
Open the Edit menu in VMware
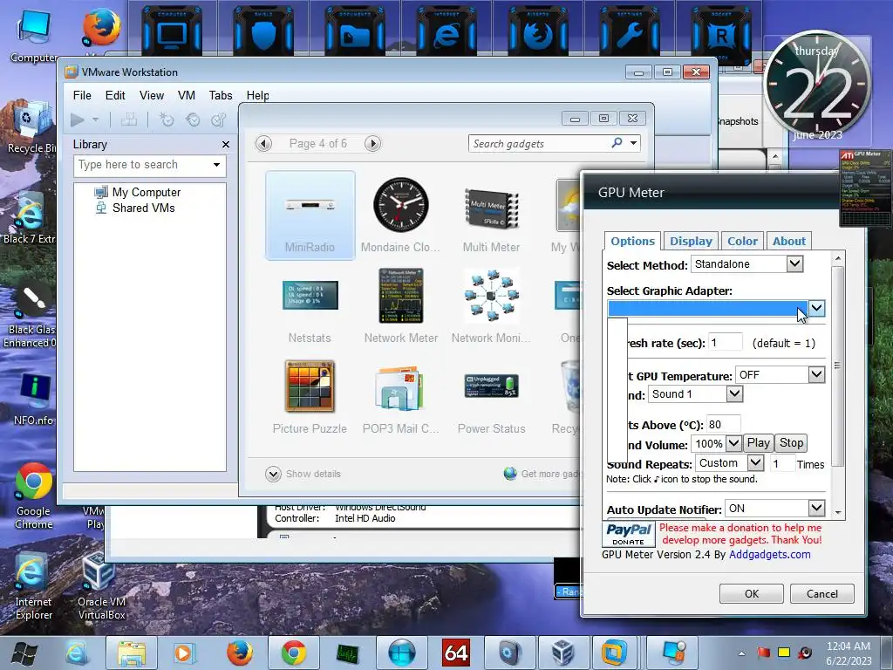(x=115, y=95)
